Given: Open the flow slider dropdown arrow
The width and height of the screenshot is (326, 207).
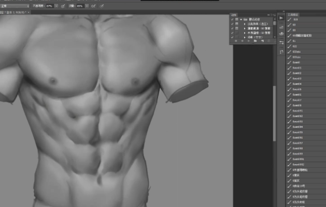Looking at the screenshot, I should point(87,6).
